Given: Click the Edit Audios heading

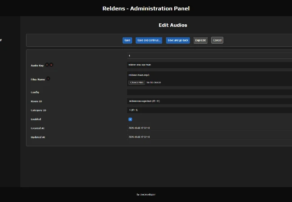Looking at the screenshot, I should (x=173, y=25).
